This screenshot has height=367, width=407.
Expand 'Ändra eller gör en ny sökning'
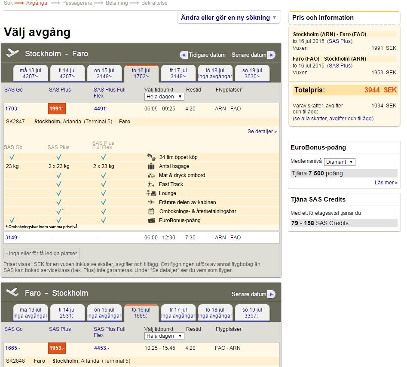(x=228, y=17)
